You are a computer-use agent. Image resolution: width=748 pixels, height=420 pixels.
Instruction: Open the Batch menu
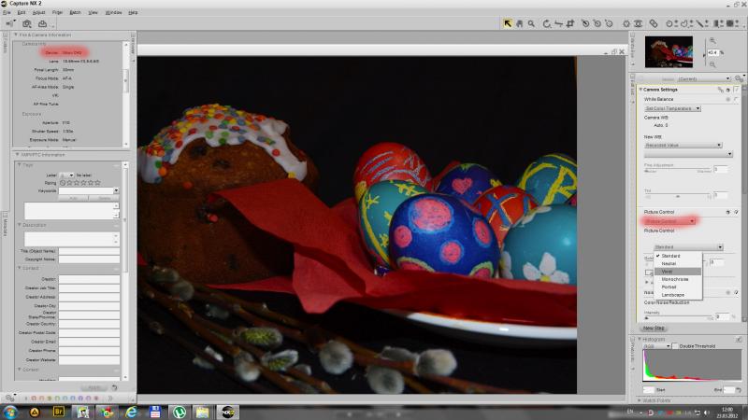click(76, 12)
